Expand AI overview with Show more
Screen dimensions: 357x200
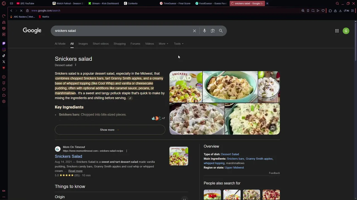point(110,130)
